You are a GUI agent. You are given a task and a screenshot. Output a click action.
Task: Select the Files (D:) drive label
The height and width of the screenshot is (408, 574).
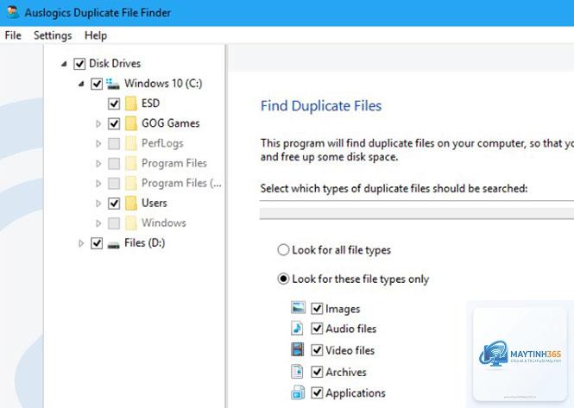click(145, 242)
